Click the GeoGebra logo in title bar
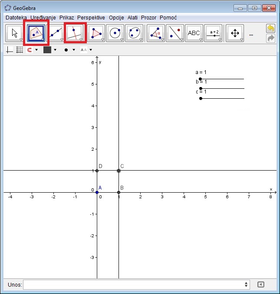This screenshot has height=294, width=280. coord(8,8)
